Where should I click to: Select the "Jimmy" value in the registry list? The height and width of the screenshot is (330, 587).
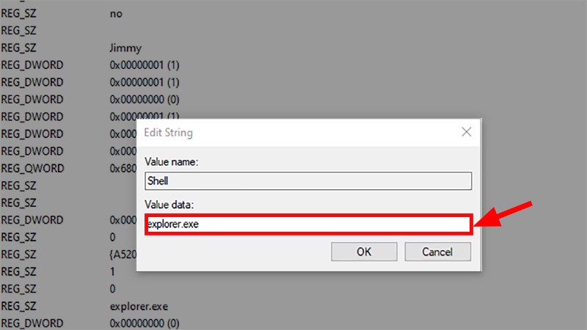[125, 48]
